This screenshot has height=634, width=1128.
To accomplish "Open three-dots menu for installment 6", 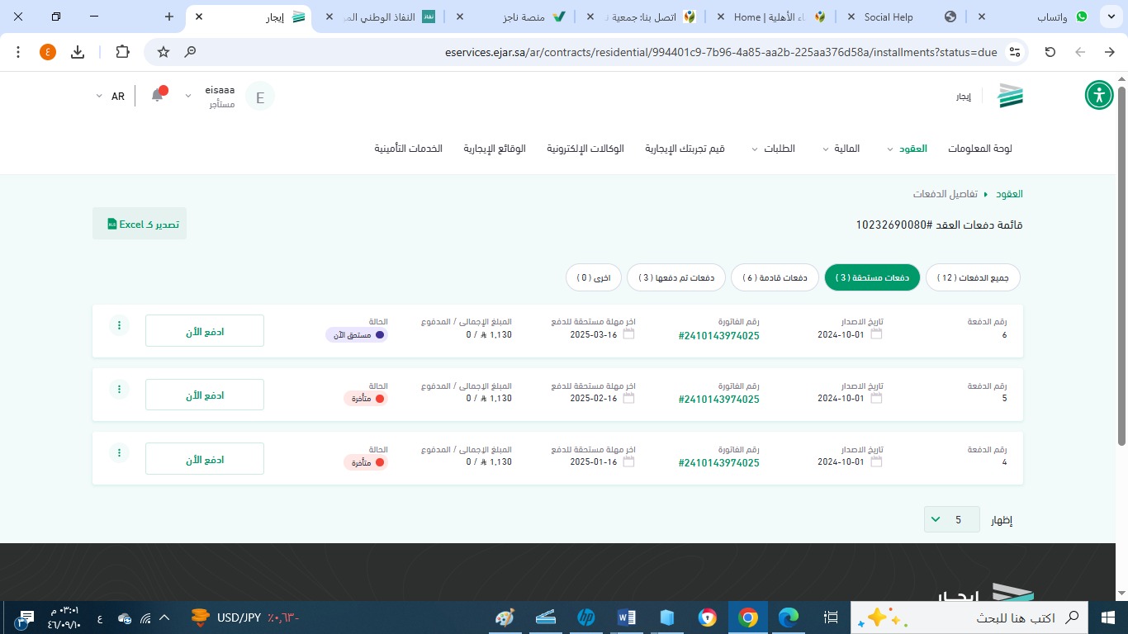I will tap(119, 325).
